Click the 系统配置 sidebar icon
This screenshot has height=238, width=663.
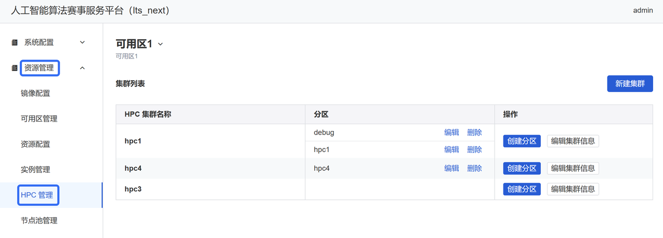click(15, 42)
